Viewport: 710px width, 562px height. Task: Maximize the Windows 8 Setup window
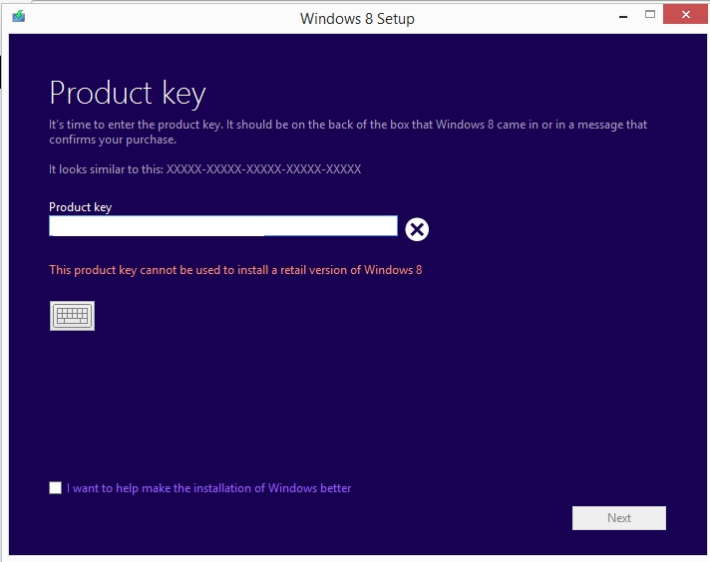(x=650, y=15)
